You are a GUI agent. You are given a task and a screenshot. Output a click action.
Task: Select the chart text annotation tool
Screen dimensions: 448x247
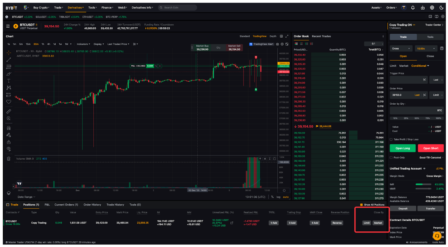pyautogui.click(x=9, y=81)
